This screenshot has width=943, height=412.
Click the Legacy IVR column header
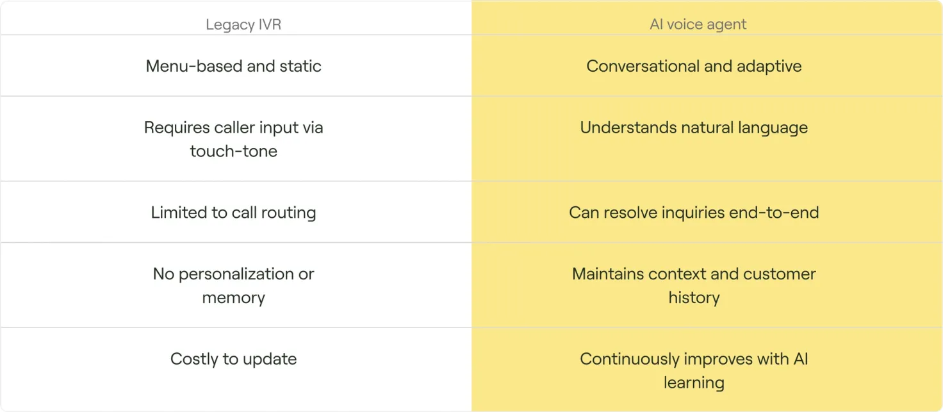pos(243,25)
